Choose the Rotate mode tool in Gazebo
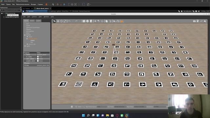The image size is (210, 118). pyautogui.click(x=61, y=21)
